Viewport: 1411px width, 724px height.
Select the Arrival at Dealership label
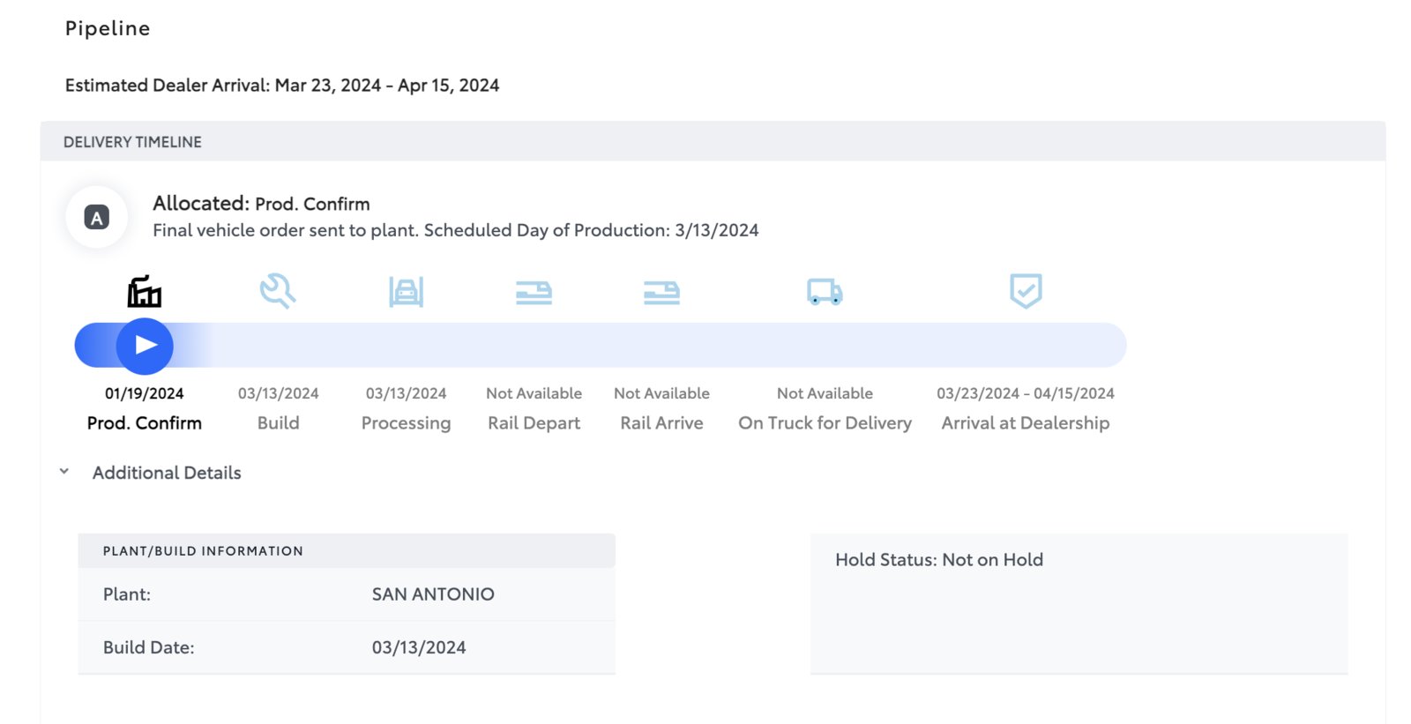[x=1026, y=423]
